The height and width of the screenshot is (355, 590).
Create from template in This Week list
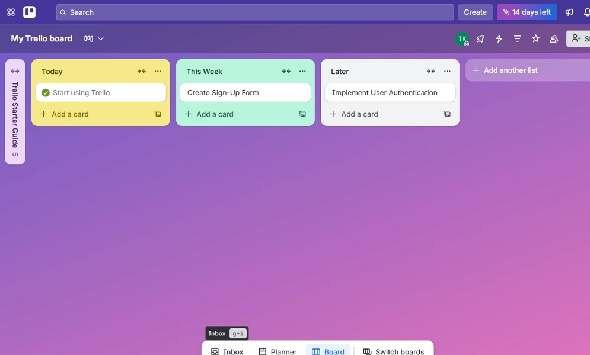[302, 114]
